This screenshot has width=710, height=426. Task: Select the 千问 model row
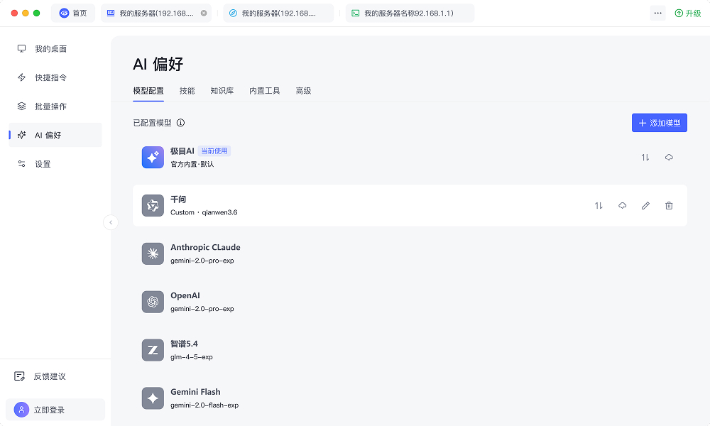click(410, 205)
